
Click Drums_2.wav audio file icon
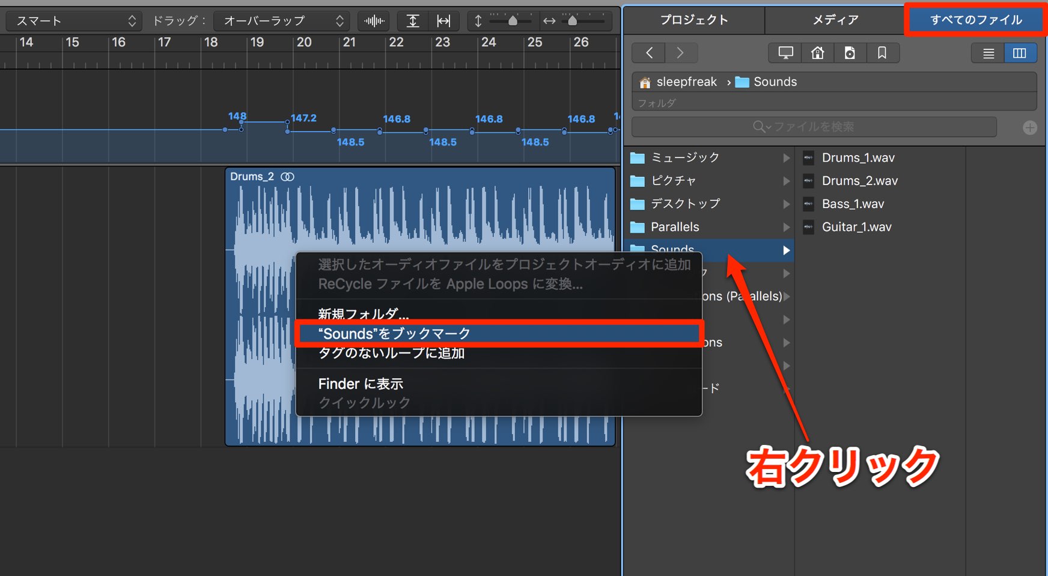[809, 181]
